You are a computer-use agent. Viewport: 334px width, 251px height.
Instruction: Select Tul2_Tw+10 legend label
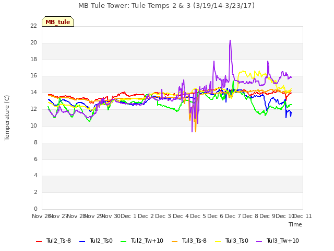147,241
